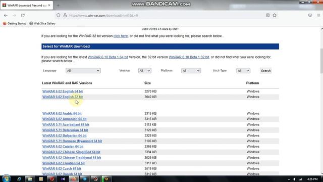
Task: Open File Explorer from taskbar
Action: pos(30,179)
